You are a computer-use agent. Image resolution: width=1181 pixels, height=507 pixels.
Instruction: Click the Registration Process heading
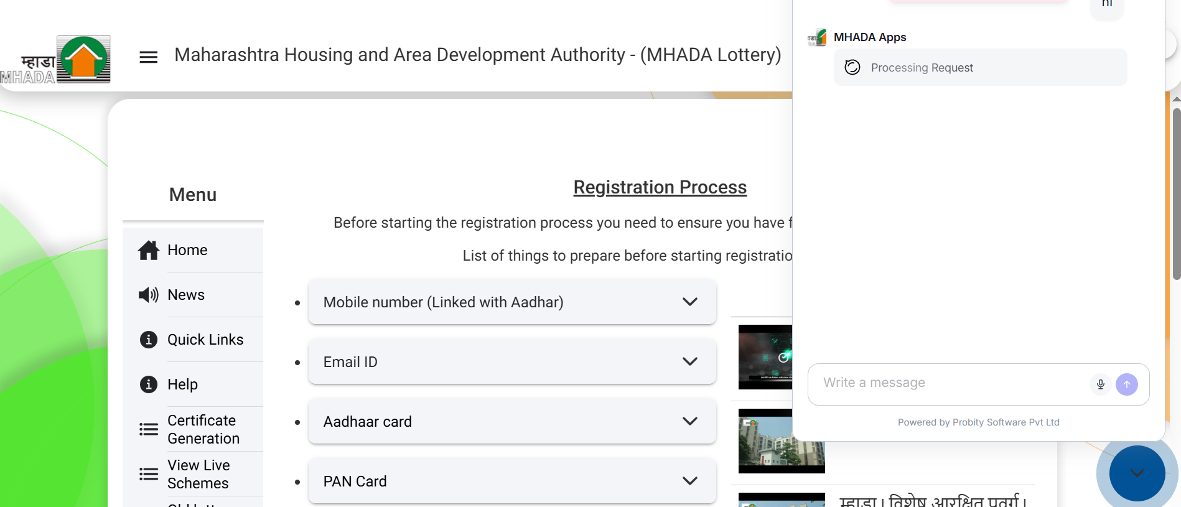click(x=660, y=187)
